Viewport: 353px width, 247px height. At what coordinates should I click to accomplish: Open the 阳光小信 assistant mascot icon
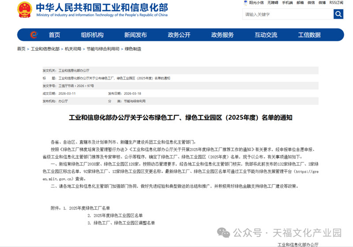pyautogui.click(x=246, y=3)
